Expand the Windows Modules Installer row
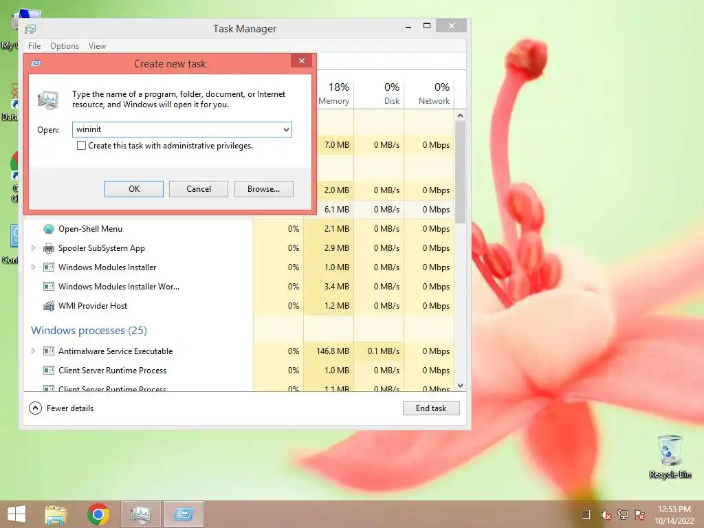This screenshot has width=704, height=528. (33, 267)
